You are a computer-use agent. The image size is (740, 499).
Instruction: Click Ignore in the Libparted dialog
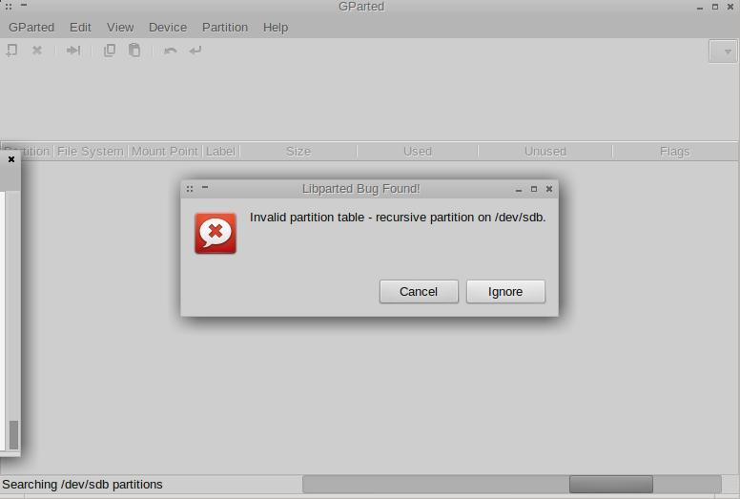(x=505, y=292)
